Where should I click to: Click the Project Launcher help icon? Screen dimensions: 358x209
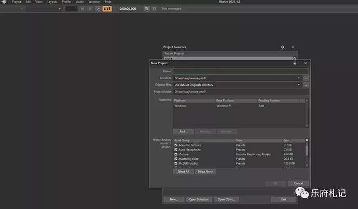(x=283, y=47)
